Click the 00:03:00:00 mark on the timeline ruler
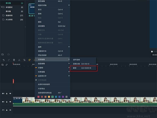This screenshot has height=118, width=157. 133,64
